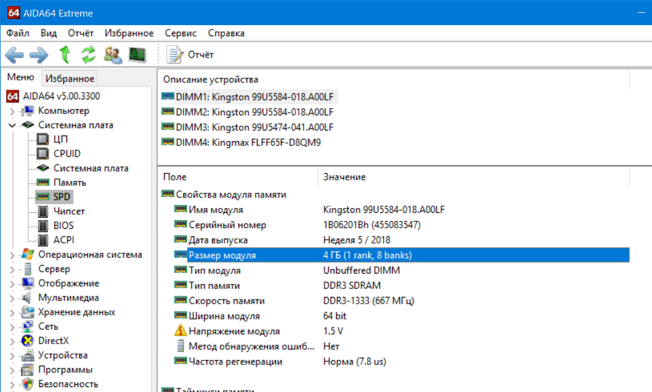Click the Устройства printer icon

point(28,355)
